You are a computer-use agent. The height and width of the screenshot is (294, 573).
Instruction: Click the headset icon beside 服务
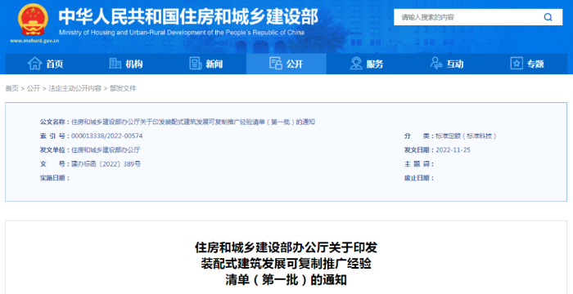coord(356,64)
